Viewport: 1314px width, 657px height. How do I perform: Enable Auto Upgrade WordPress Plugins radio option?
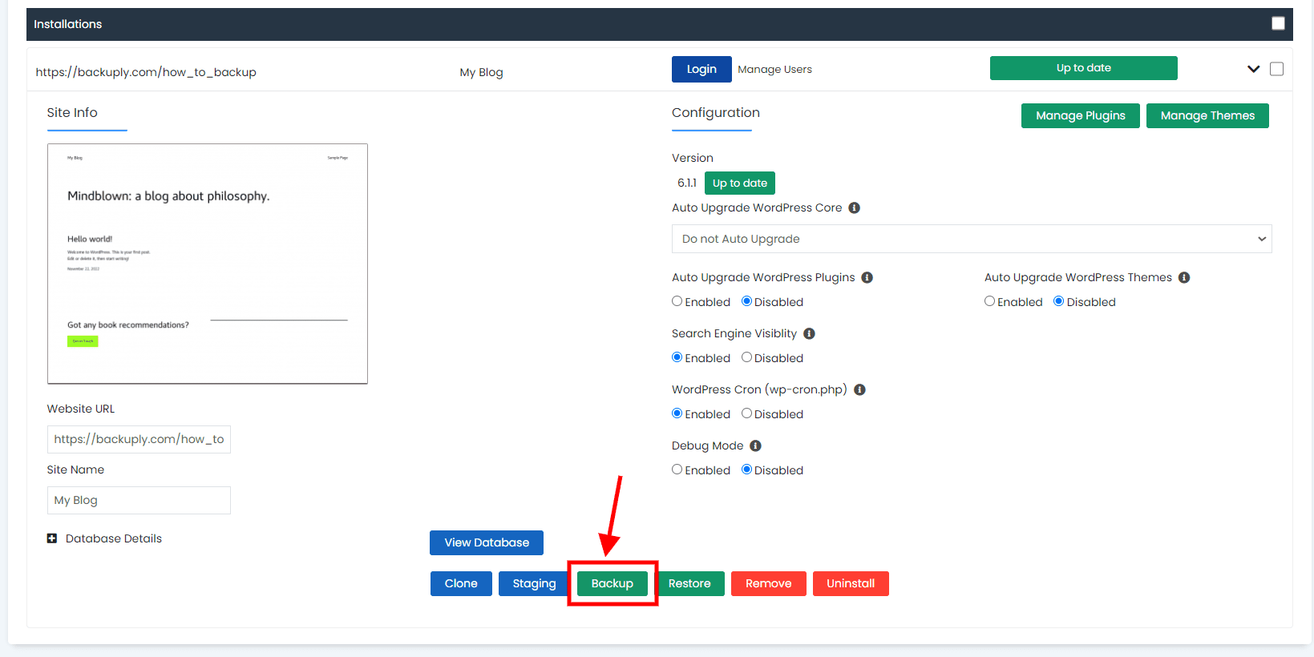[x=677, y=301]
